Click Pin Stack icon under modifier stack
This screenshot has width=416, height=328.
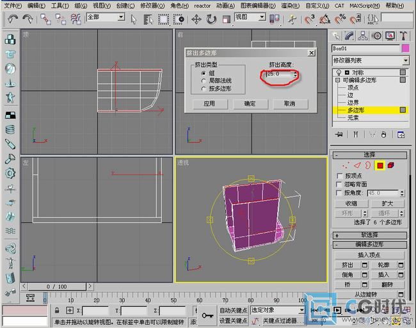pos(339,135)
